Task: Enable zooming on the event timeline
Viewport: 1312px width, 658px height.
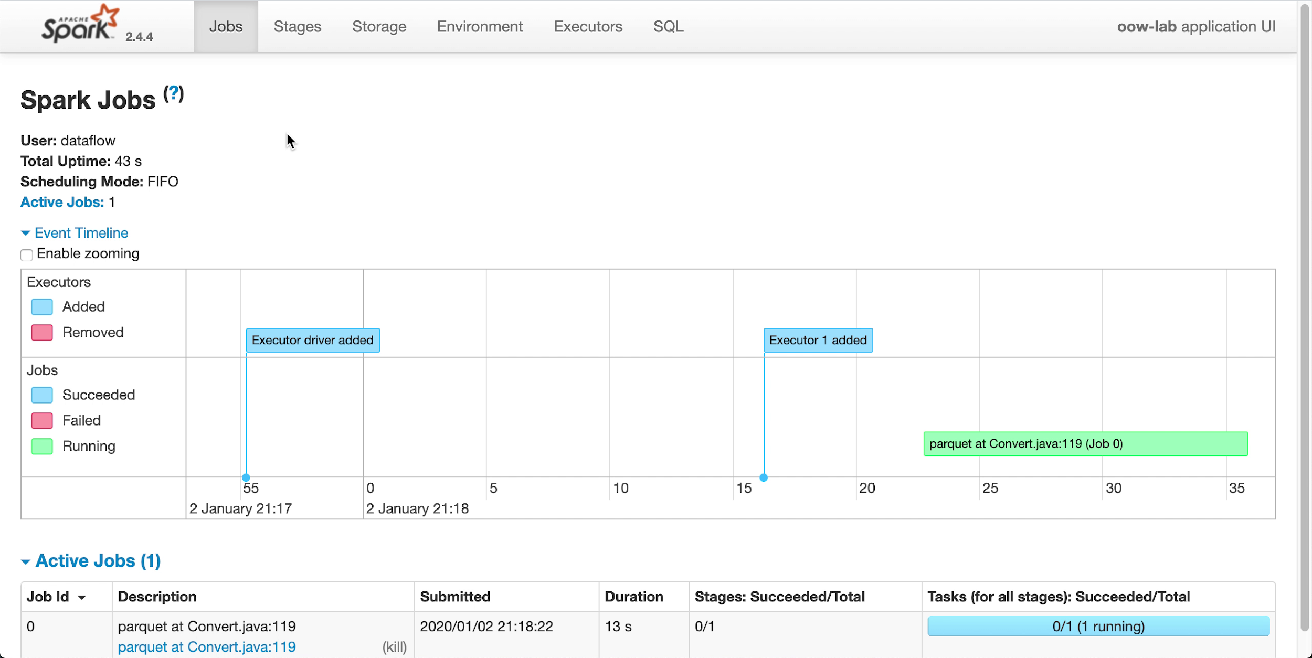Action: pyautogui.click(x=26, y=254)
